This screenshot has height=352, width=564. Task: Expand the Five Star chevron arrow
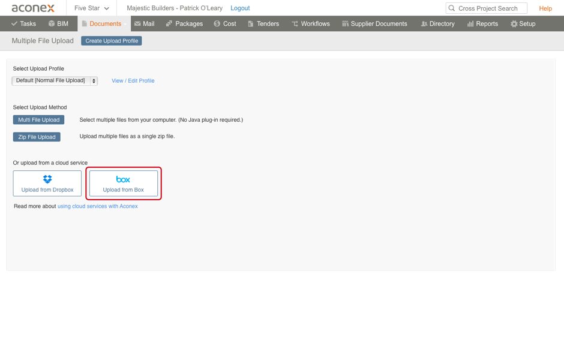click(106, 8)
